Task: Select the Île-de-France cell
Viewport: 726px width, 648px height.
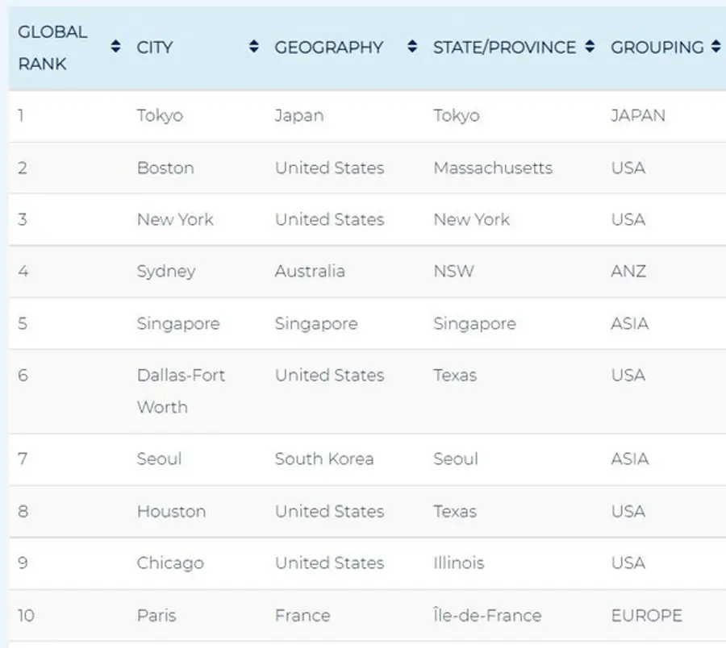Action: pyautogui.click(x=487, y=616)
